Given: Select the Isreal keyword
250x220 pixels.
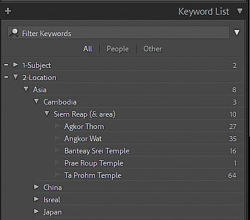Looking at the screenshot, I should (52, 200).
